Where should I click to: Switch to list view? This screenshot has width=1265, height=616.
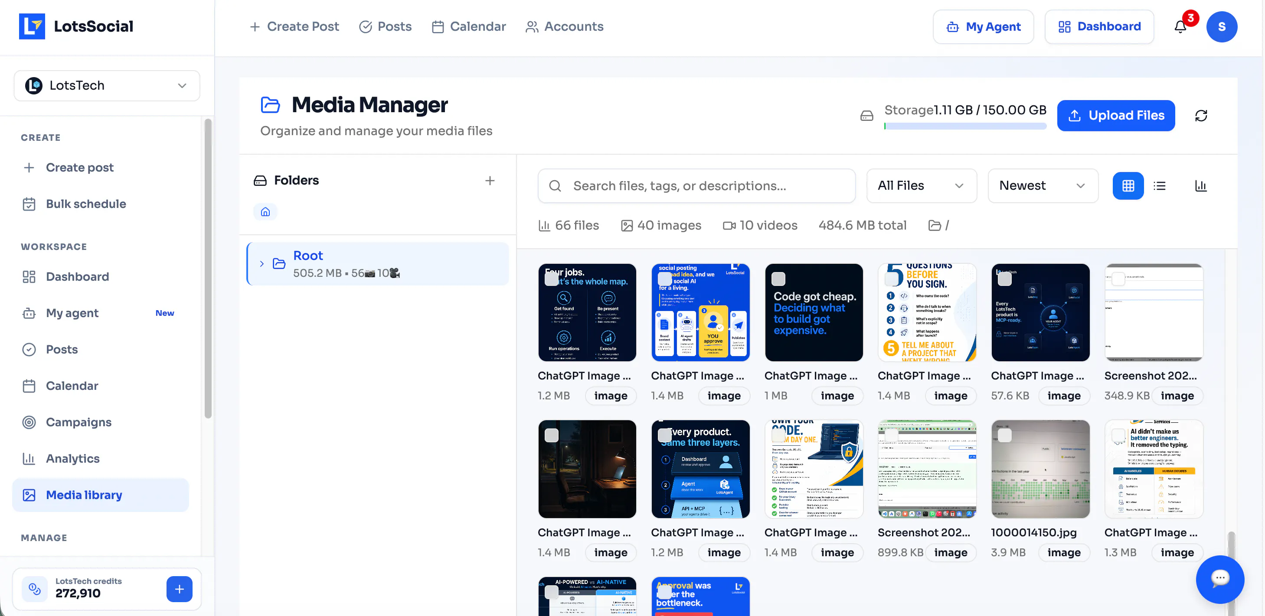(x=1160, y=186)
